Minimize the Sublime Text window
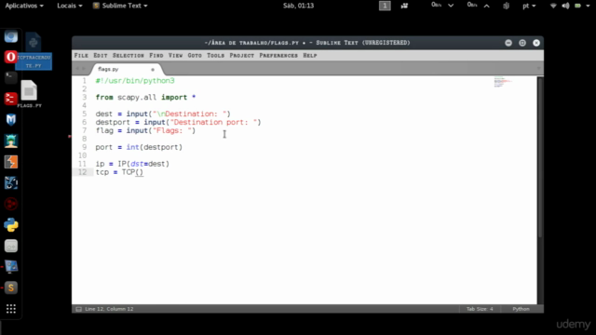596x335 pixels. [508, 43]
